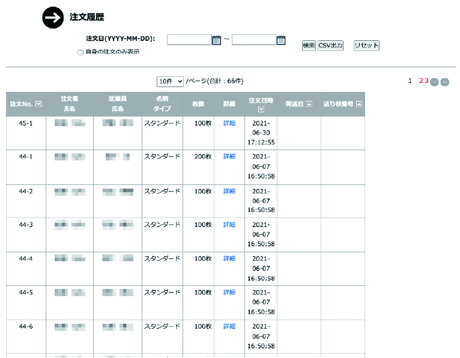Click the CSV出力 export button
460x358 pixels.
pos(330,46)
